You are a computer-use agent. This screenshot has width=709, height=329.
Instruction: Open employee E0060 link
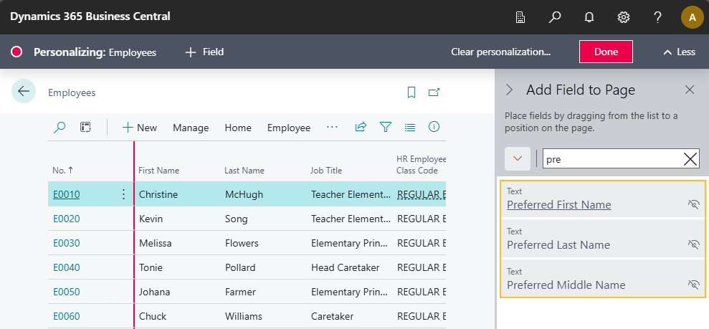pyautogui.click(x=67, y=316)
